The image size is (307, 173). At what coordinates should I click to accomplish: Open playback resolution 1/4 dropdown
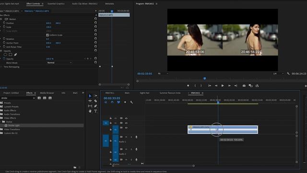point(278,74)
